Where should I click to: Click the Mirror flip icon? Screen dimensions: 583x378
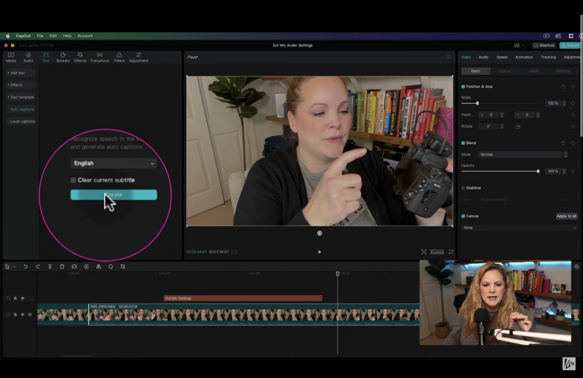[x=98, y=266]
